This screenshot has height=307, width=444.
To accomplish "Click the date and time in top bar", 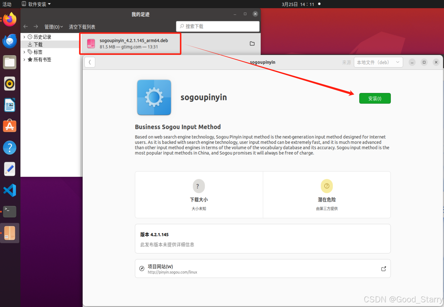I will (x=298, y=4).
